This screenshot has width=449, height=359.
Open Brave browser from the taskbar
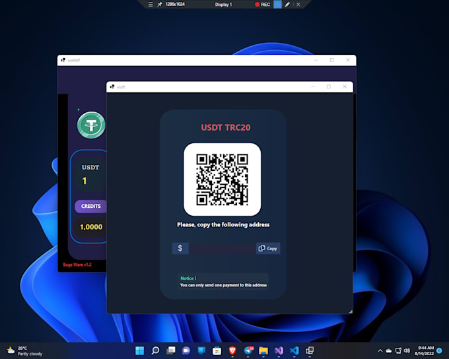pos(232,350)
